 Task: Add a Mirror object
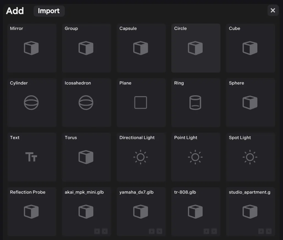tap(31, 48)
